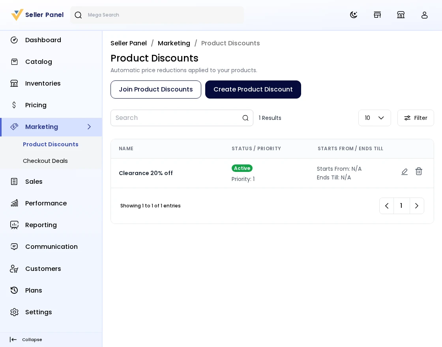
Task: Click the Reporting presentation icon
Action: click(x=14, y=225)
